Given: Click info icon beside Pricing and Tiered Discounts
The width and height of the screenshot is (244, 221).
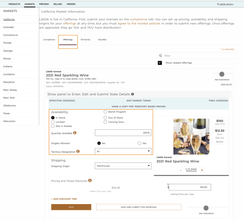Looking at the screenshot, I should click(x=90, y=181).
